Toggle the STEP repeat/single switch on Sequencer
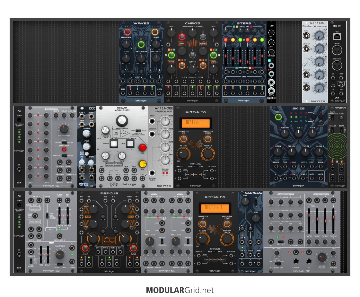 pyautogui.click(x=64, y=143)
